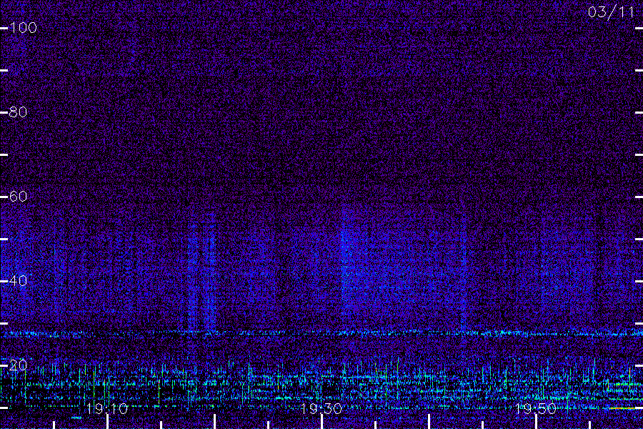Click the 40 frequency axis label
Viewport: 643px width, 429px height.
point(18,281)
